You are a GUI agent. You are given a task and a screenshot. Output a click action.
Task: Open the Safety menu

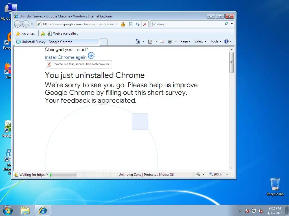[200, 41]
